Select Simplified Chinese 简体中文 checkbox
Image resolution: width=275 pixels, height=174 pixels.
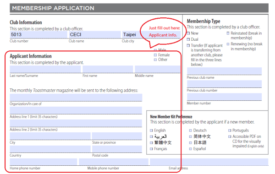[x=191, y=136]
